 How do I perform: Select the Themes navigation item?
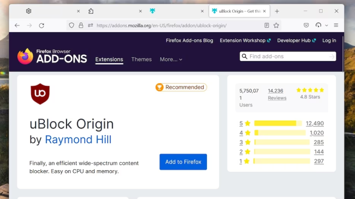click(x=141, y=59)
